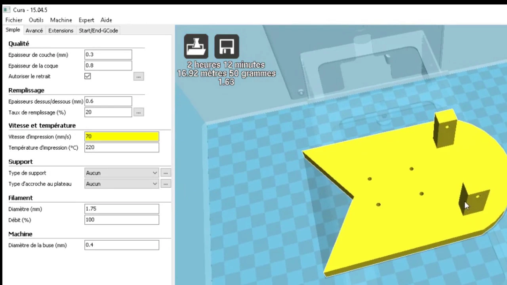Click the '2 heures 12 minutes' print time text
Image resolution: width=507 pixels, height=285 pixels.
226,65
